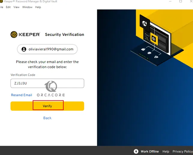193x155 pixels.
Task: Minimize the Keeper window
Action: [x=170, y=1]
